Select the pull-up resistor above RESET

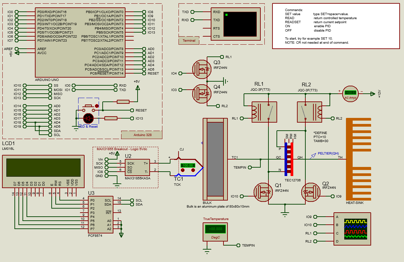[123, 102]
